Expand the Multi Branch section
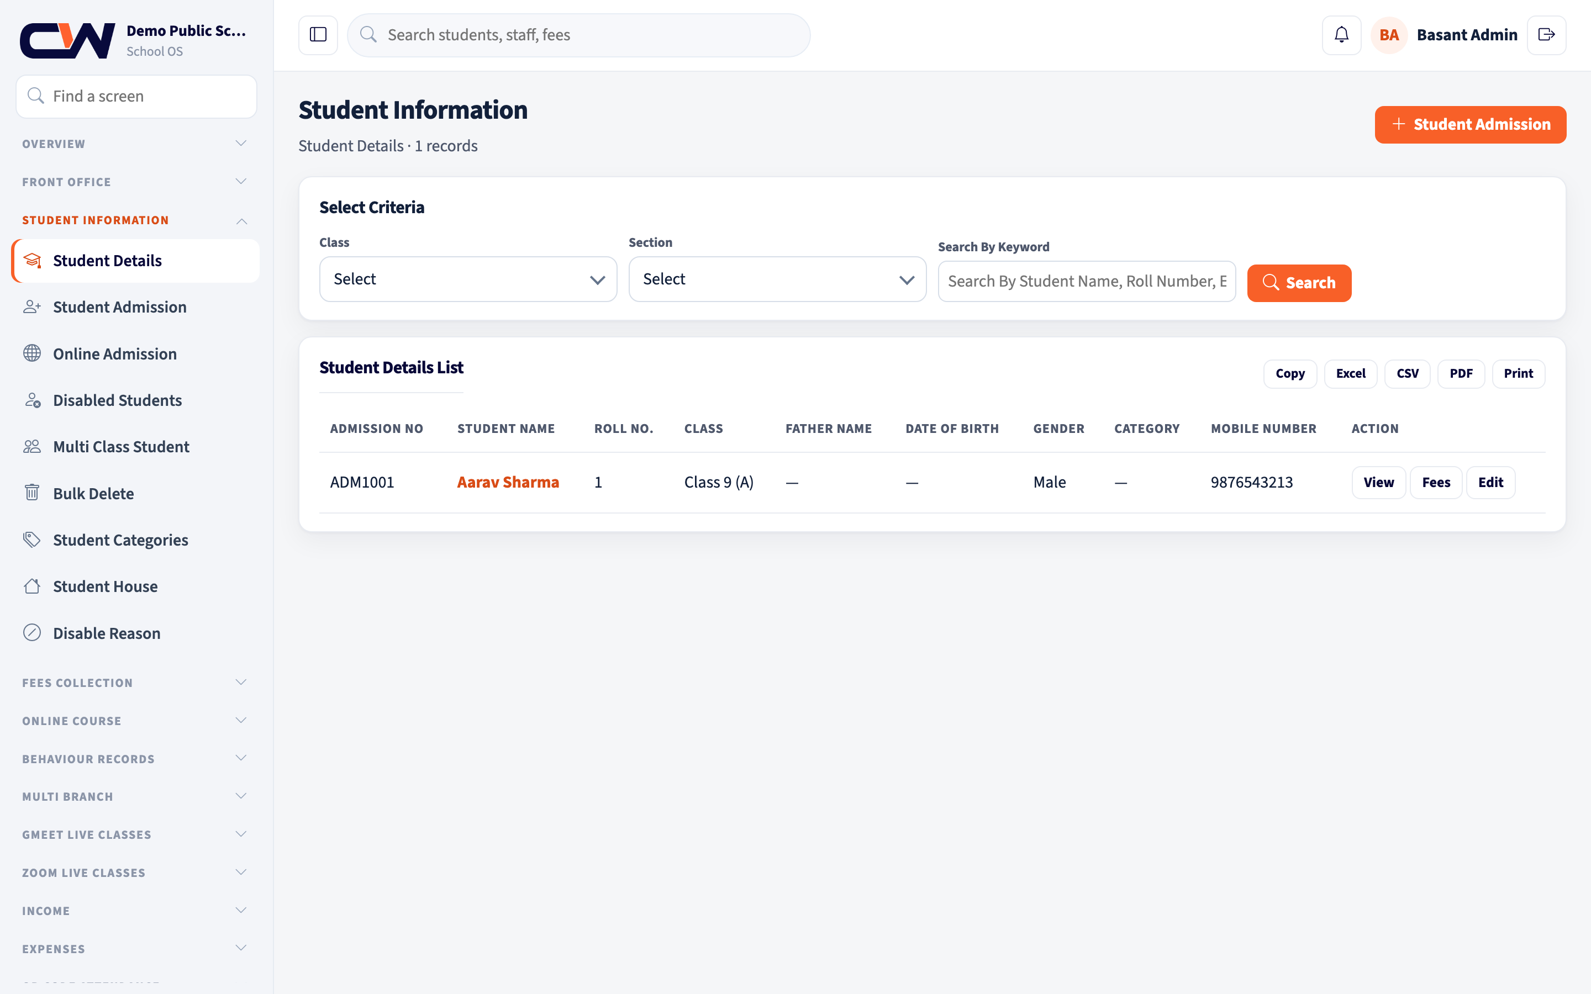Viewport: 1591px width, 994px height. tap(136, 797)
